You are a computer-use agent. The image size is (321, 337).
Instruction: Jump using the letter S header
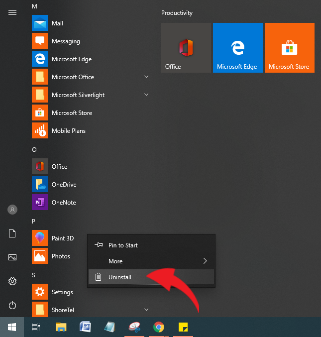point(33,275)
